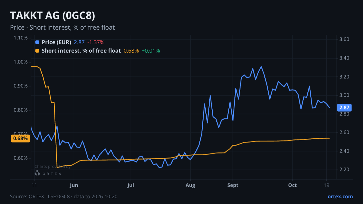Click the 1.10% left axis label
363x204 pixels.
click(21, 38)
